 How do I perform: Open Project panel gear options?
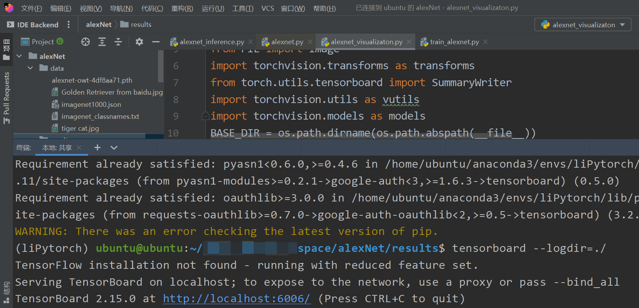(x=139, y=42)
